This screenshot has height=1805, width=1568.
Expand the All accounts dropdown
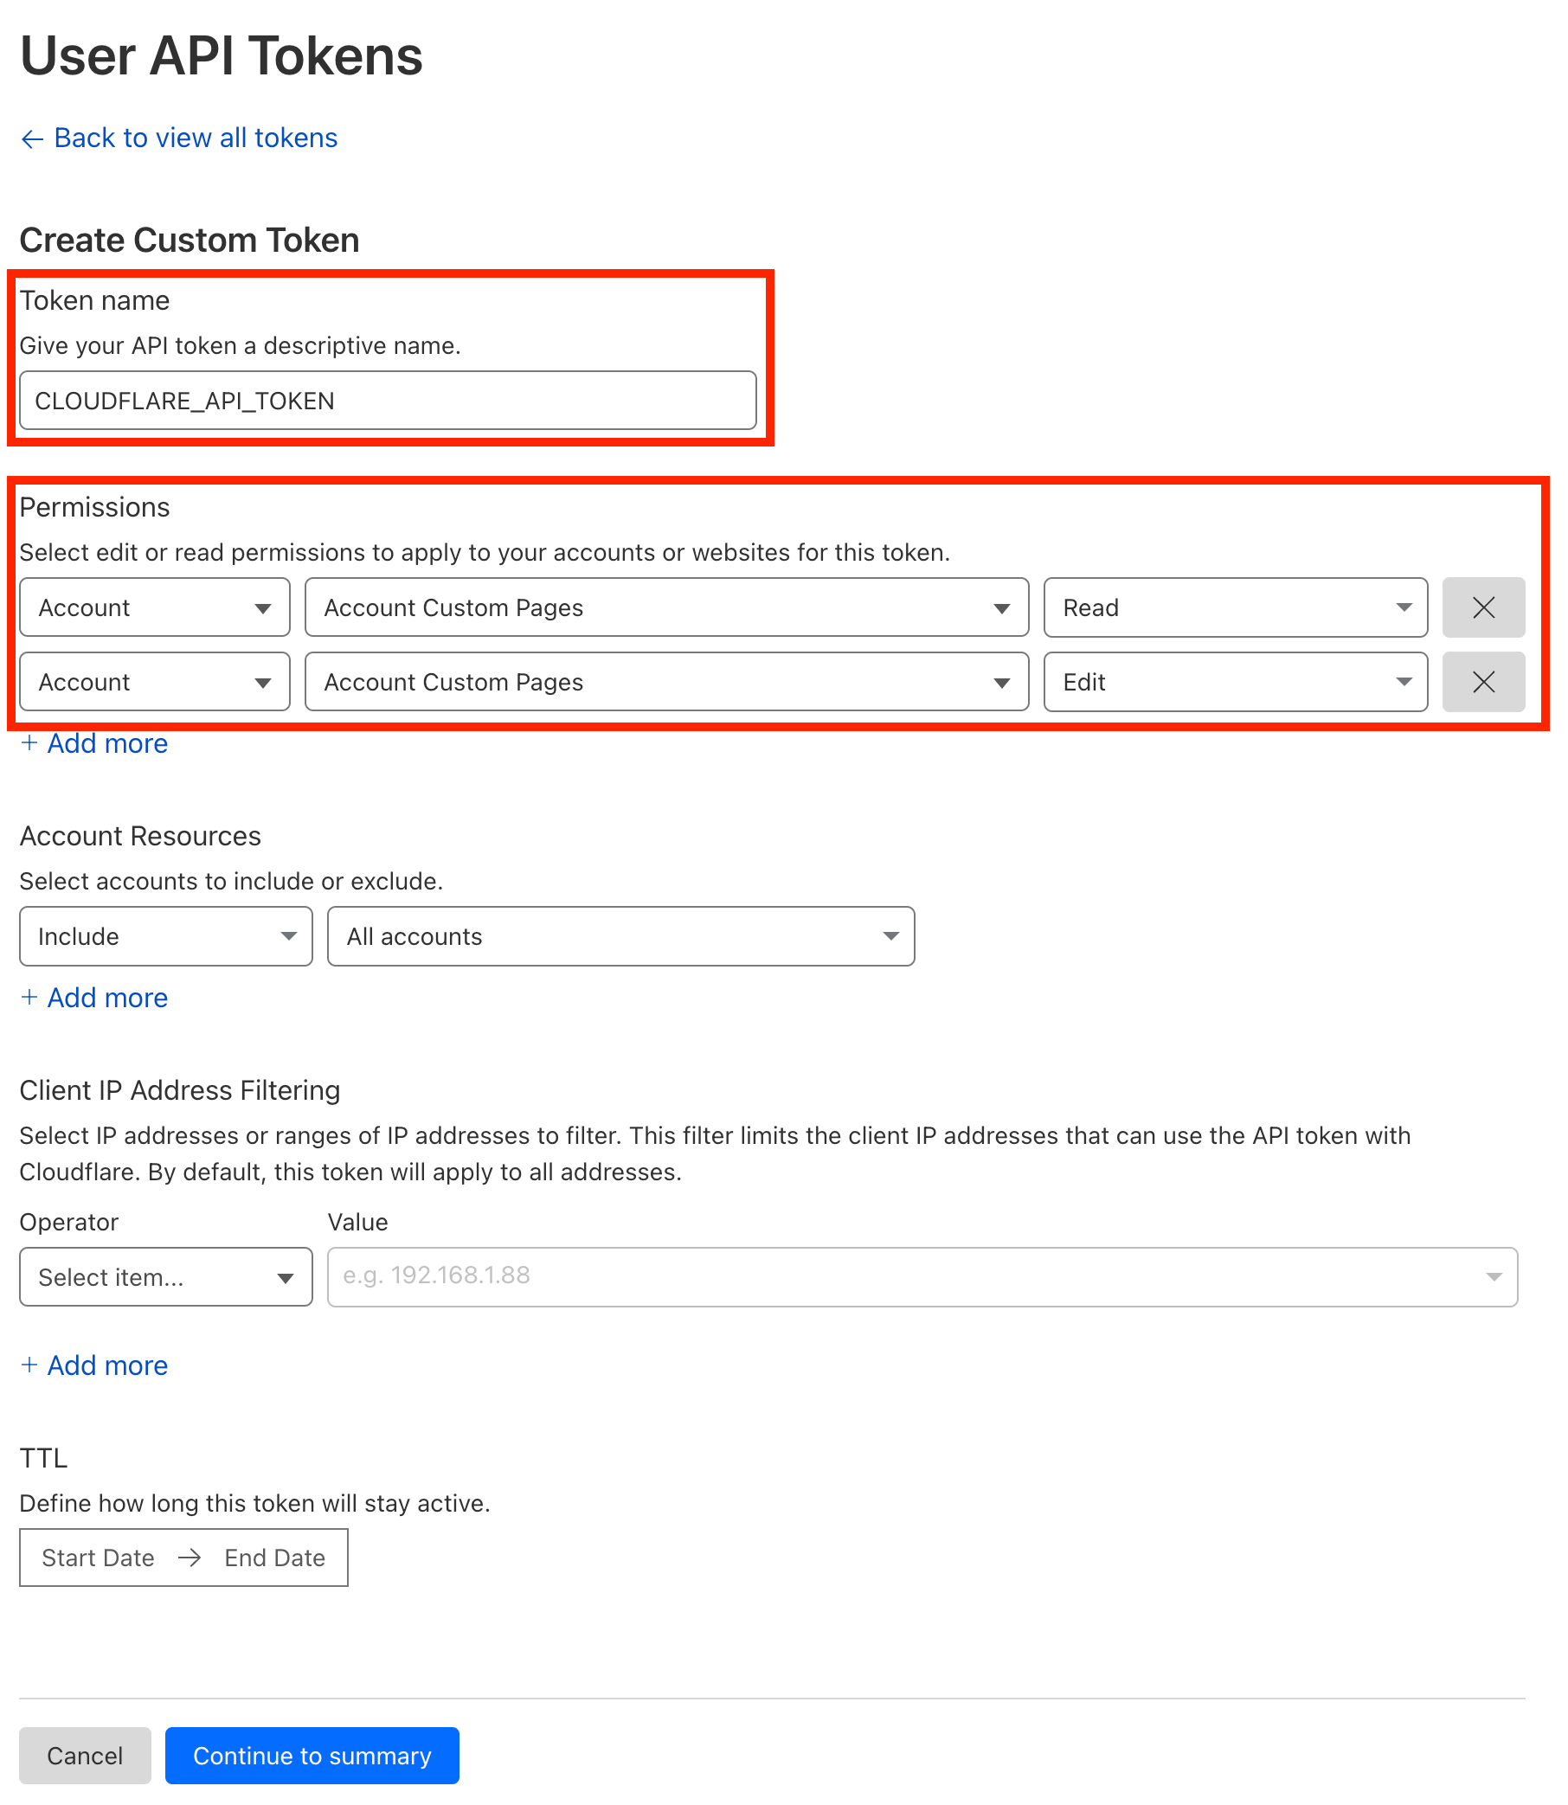click(x=620, y=936)
